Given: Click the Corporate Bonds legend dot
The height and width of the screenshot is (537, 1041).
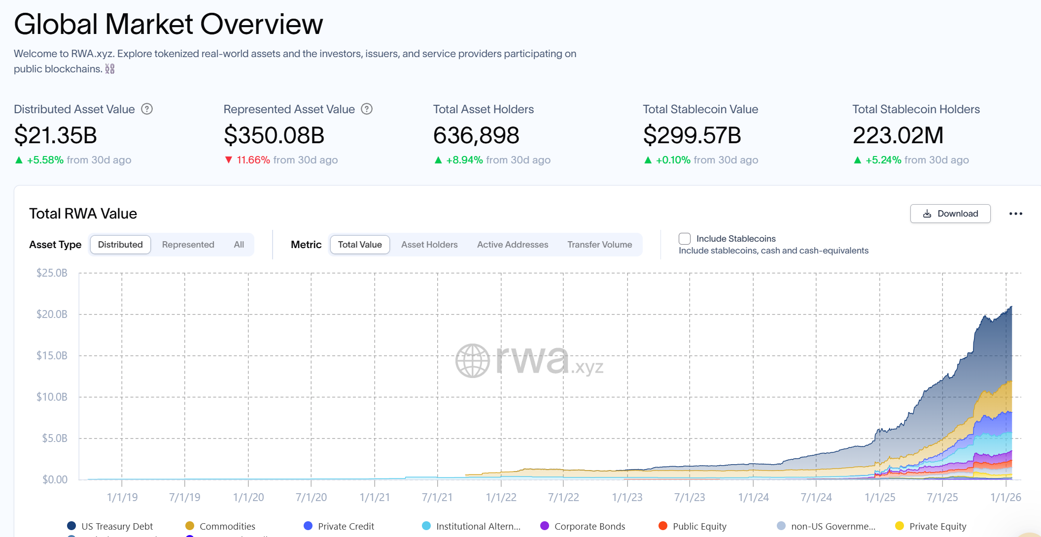Looking at the screenshot, I should click(x=545, y=526).
